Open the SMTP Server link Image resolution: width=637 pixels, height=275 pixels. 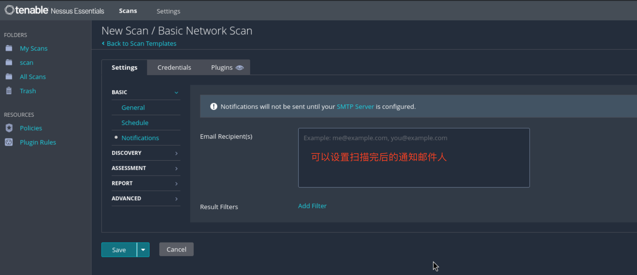355,107
